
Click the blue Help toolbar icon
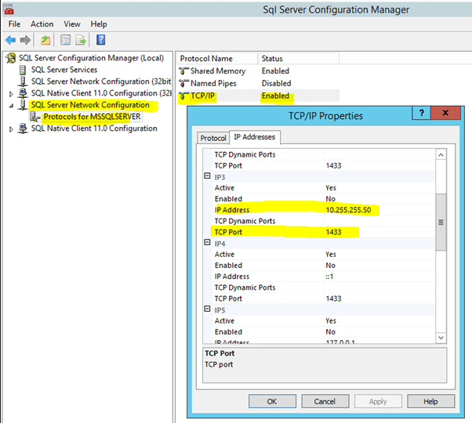tap(100, 40)
